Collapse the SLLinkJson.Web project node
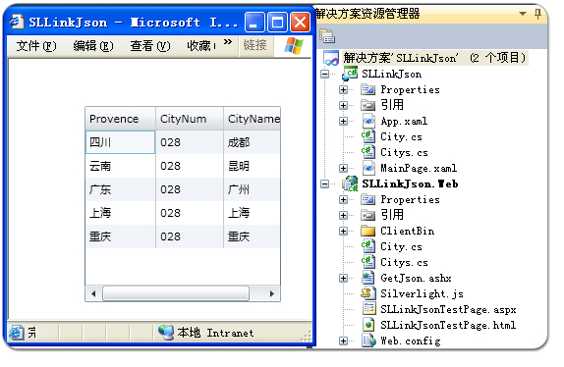This screenshot has width=564, height=367. click(x=325, y=183)
